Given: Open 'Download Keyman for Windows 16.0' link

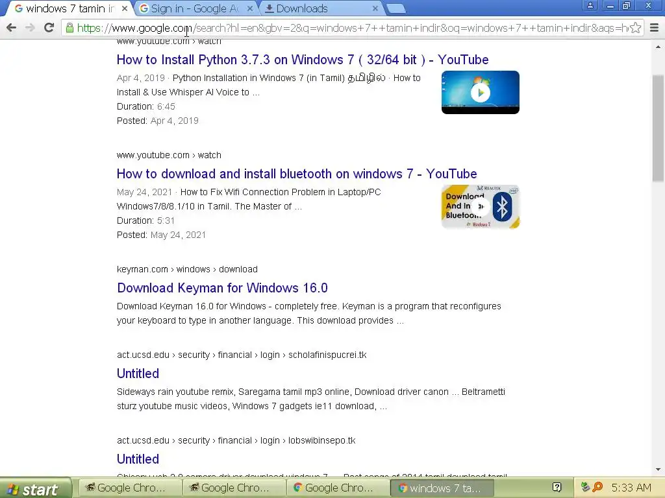Looking at the screenshot, I should (x=222, y=288).
